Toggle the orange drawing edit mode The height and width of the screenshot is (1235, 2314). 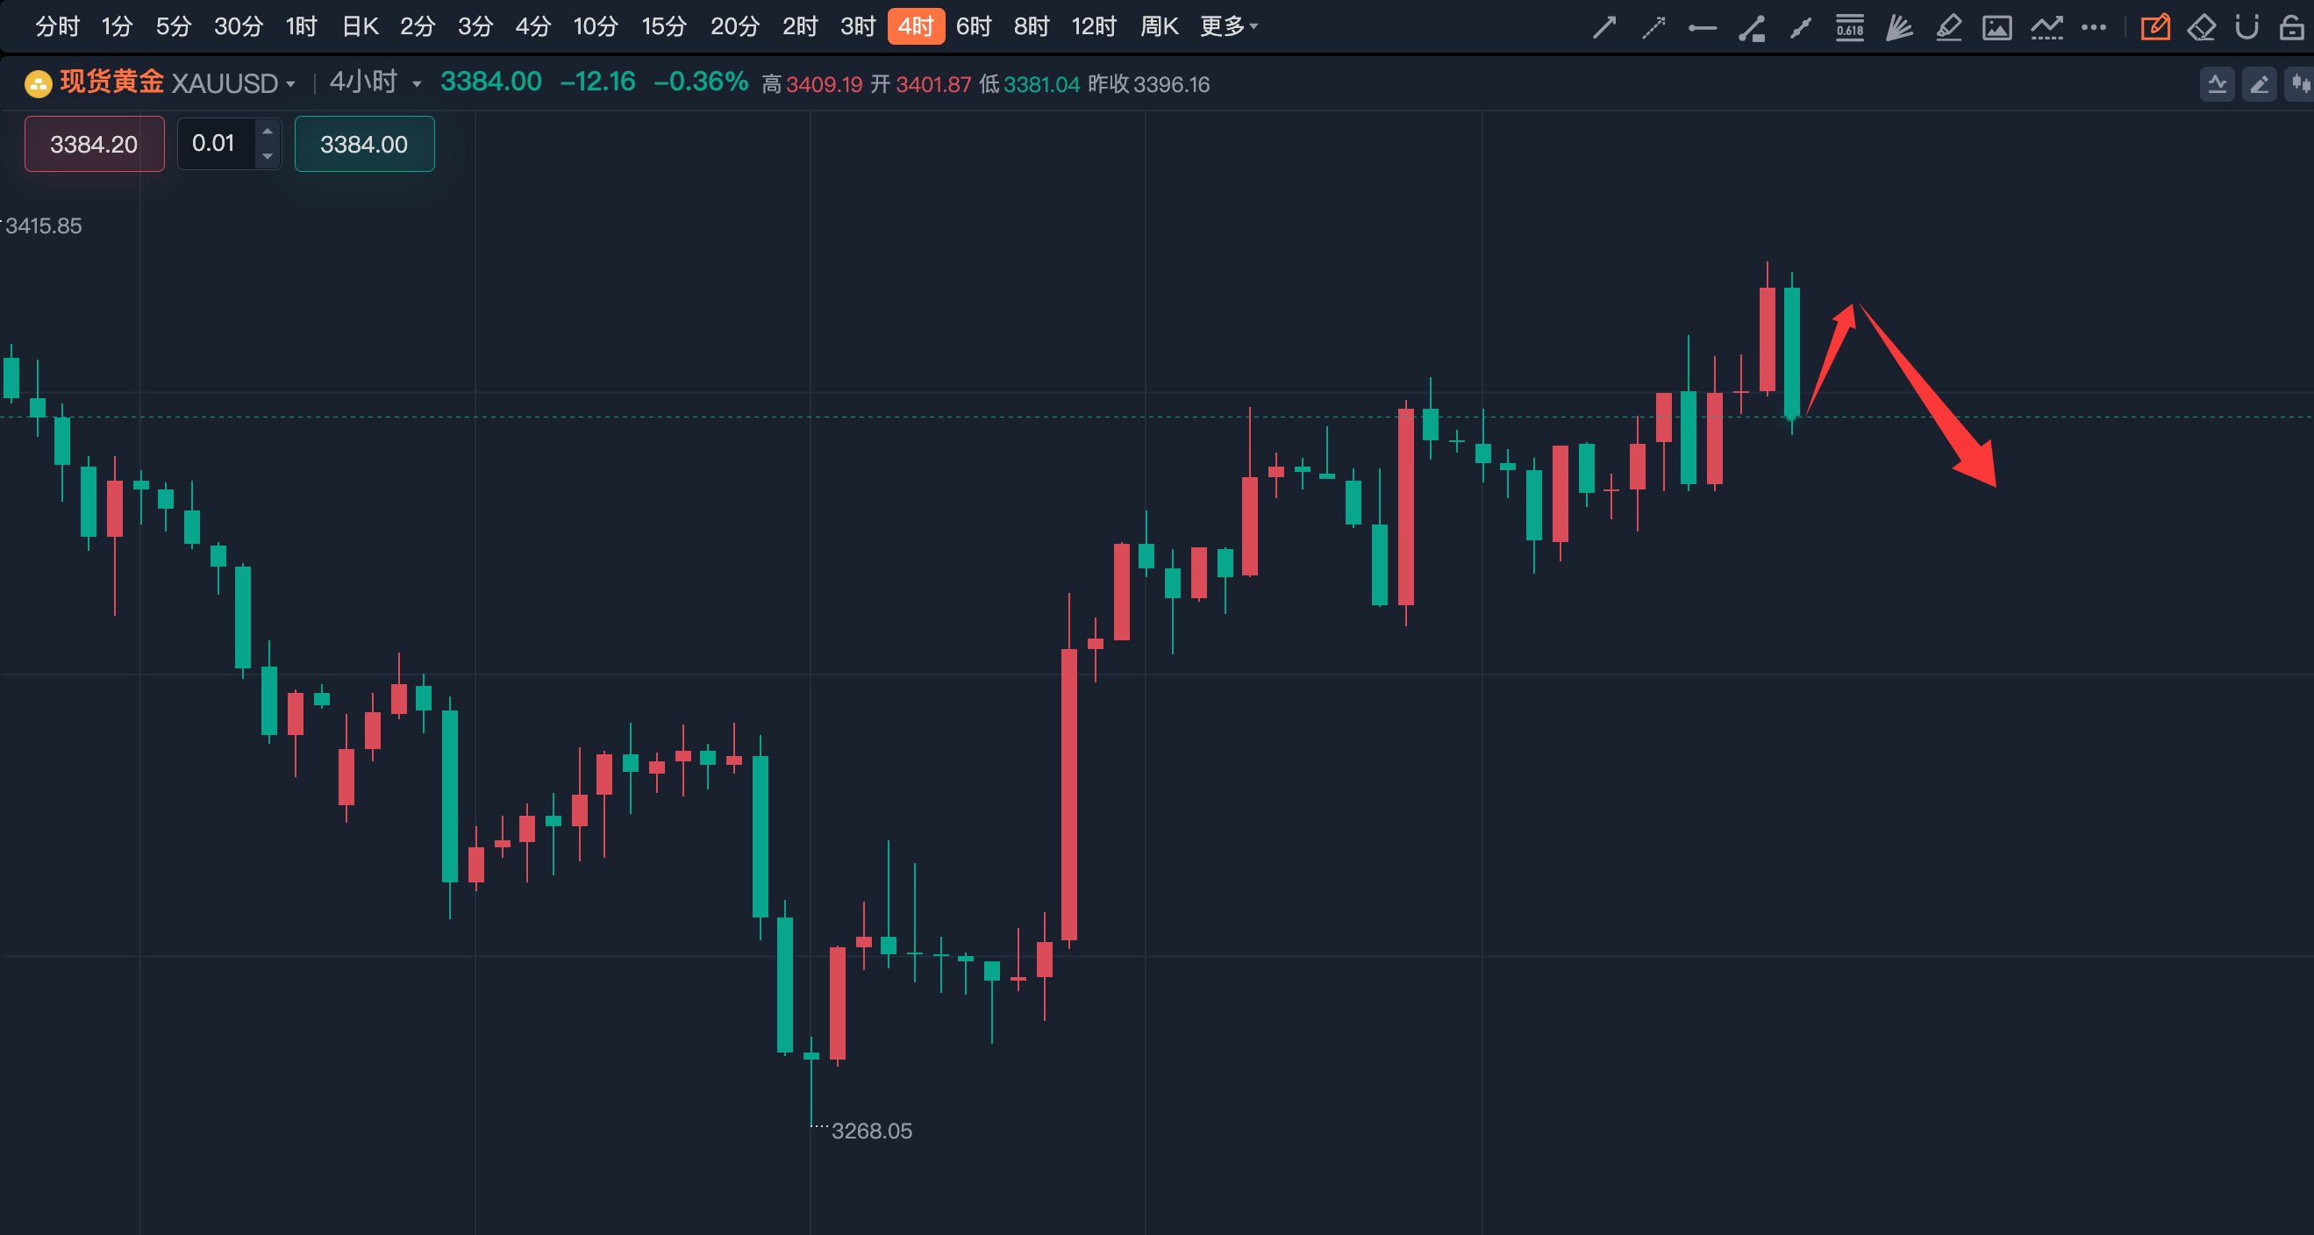[x=2155, y=28]
